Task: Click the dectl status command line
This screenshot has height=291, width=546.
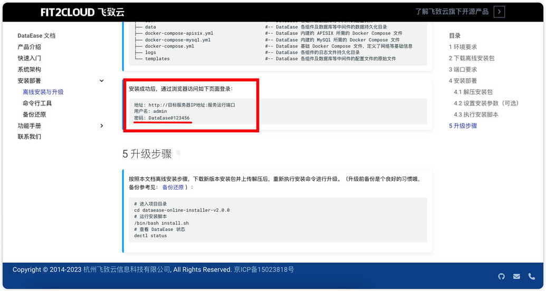Action: tap(150, 236)
